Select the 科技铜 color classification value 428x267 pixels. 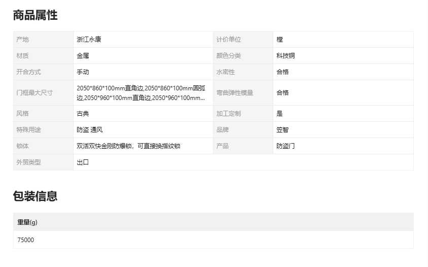pos(286,56)
